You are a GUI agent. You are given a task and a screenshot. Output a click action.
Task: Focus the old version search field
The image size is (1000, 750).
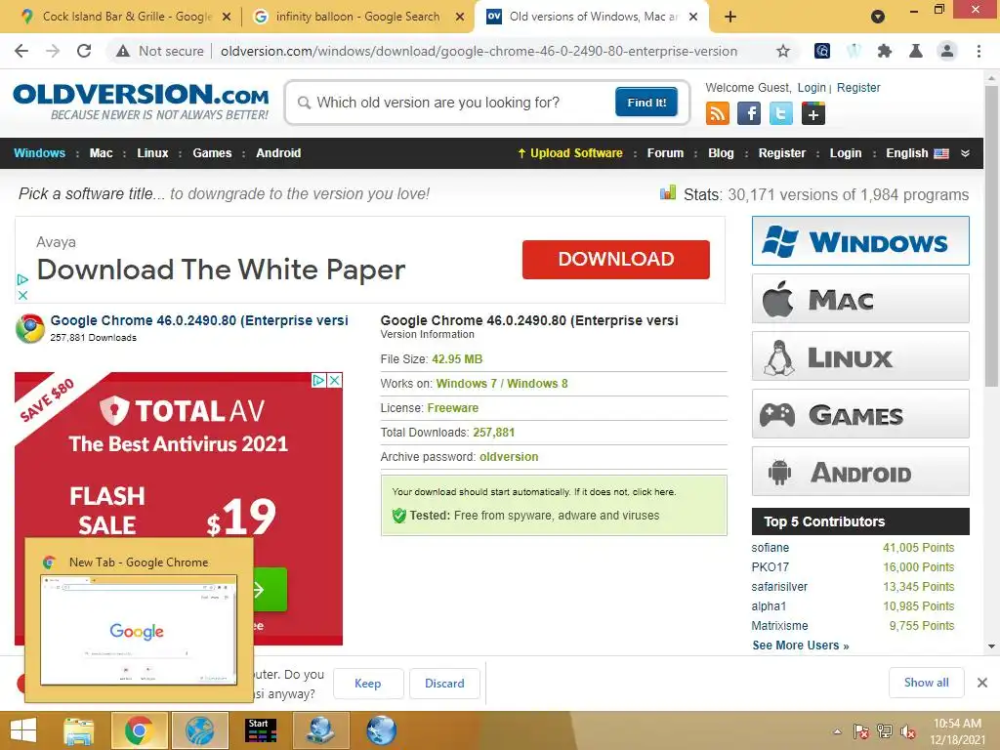tap(453, 102)
